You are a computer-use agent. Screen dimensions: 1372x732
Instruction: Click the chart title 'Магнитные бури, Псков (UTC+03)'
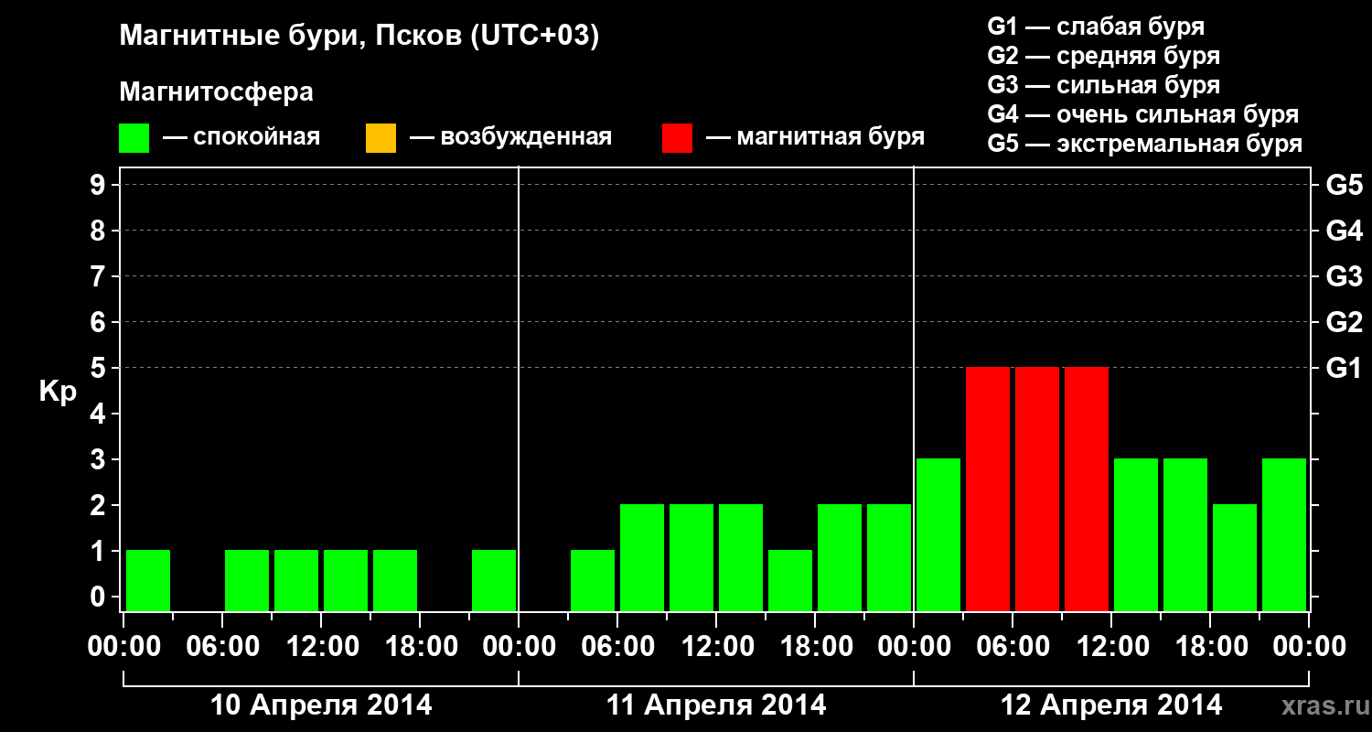[x=359, y=37]
